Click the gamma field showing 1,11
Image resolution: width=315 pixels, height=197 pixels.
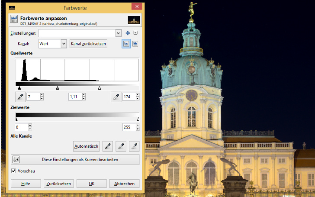(75, 97)
